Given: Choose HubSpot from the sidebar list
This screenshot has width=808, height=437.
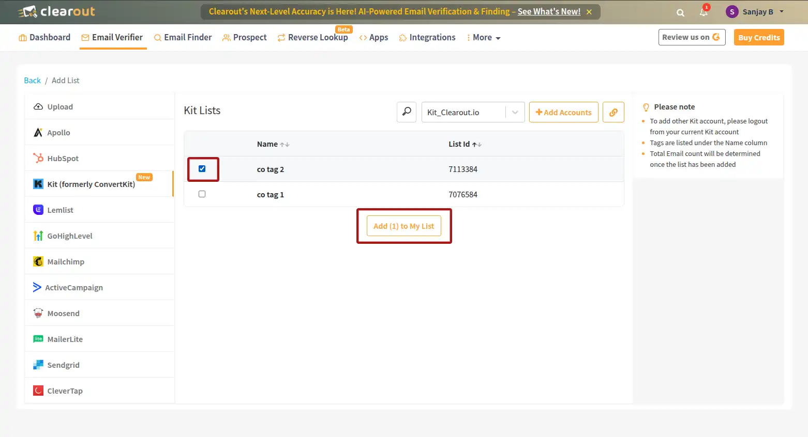Looking at the screenshot, I should [63, 159].
